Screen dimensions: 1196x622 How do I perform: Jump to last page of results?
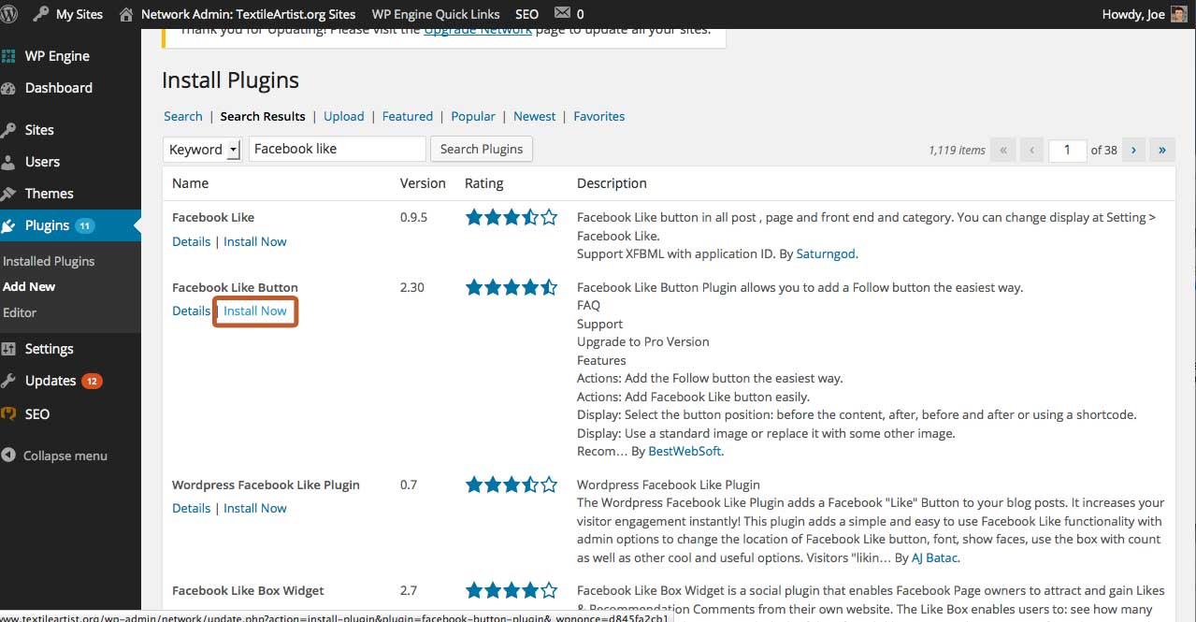tap(1162, 150)
